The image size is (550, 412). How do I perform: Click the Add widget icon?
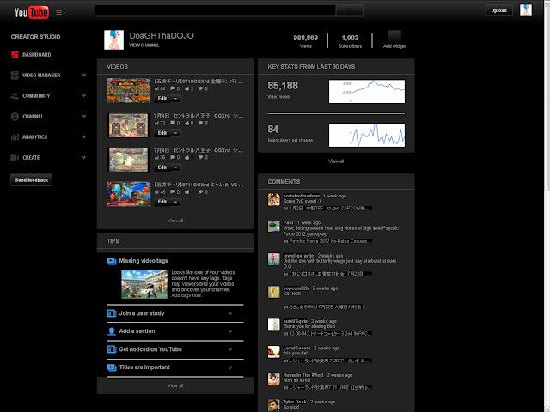click(x=394, y=36)
